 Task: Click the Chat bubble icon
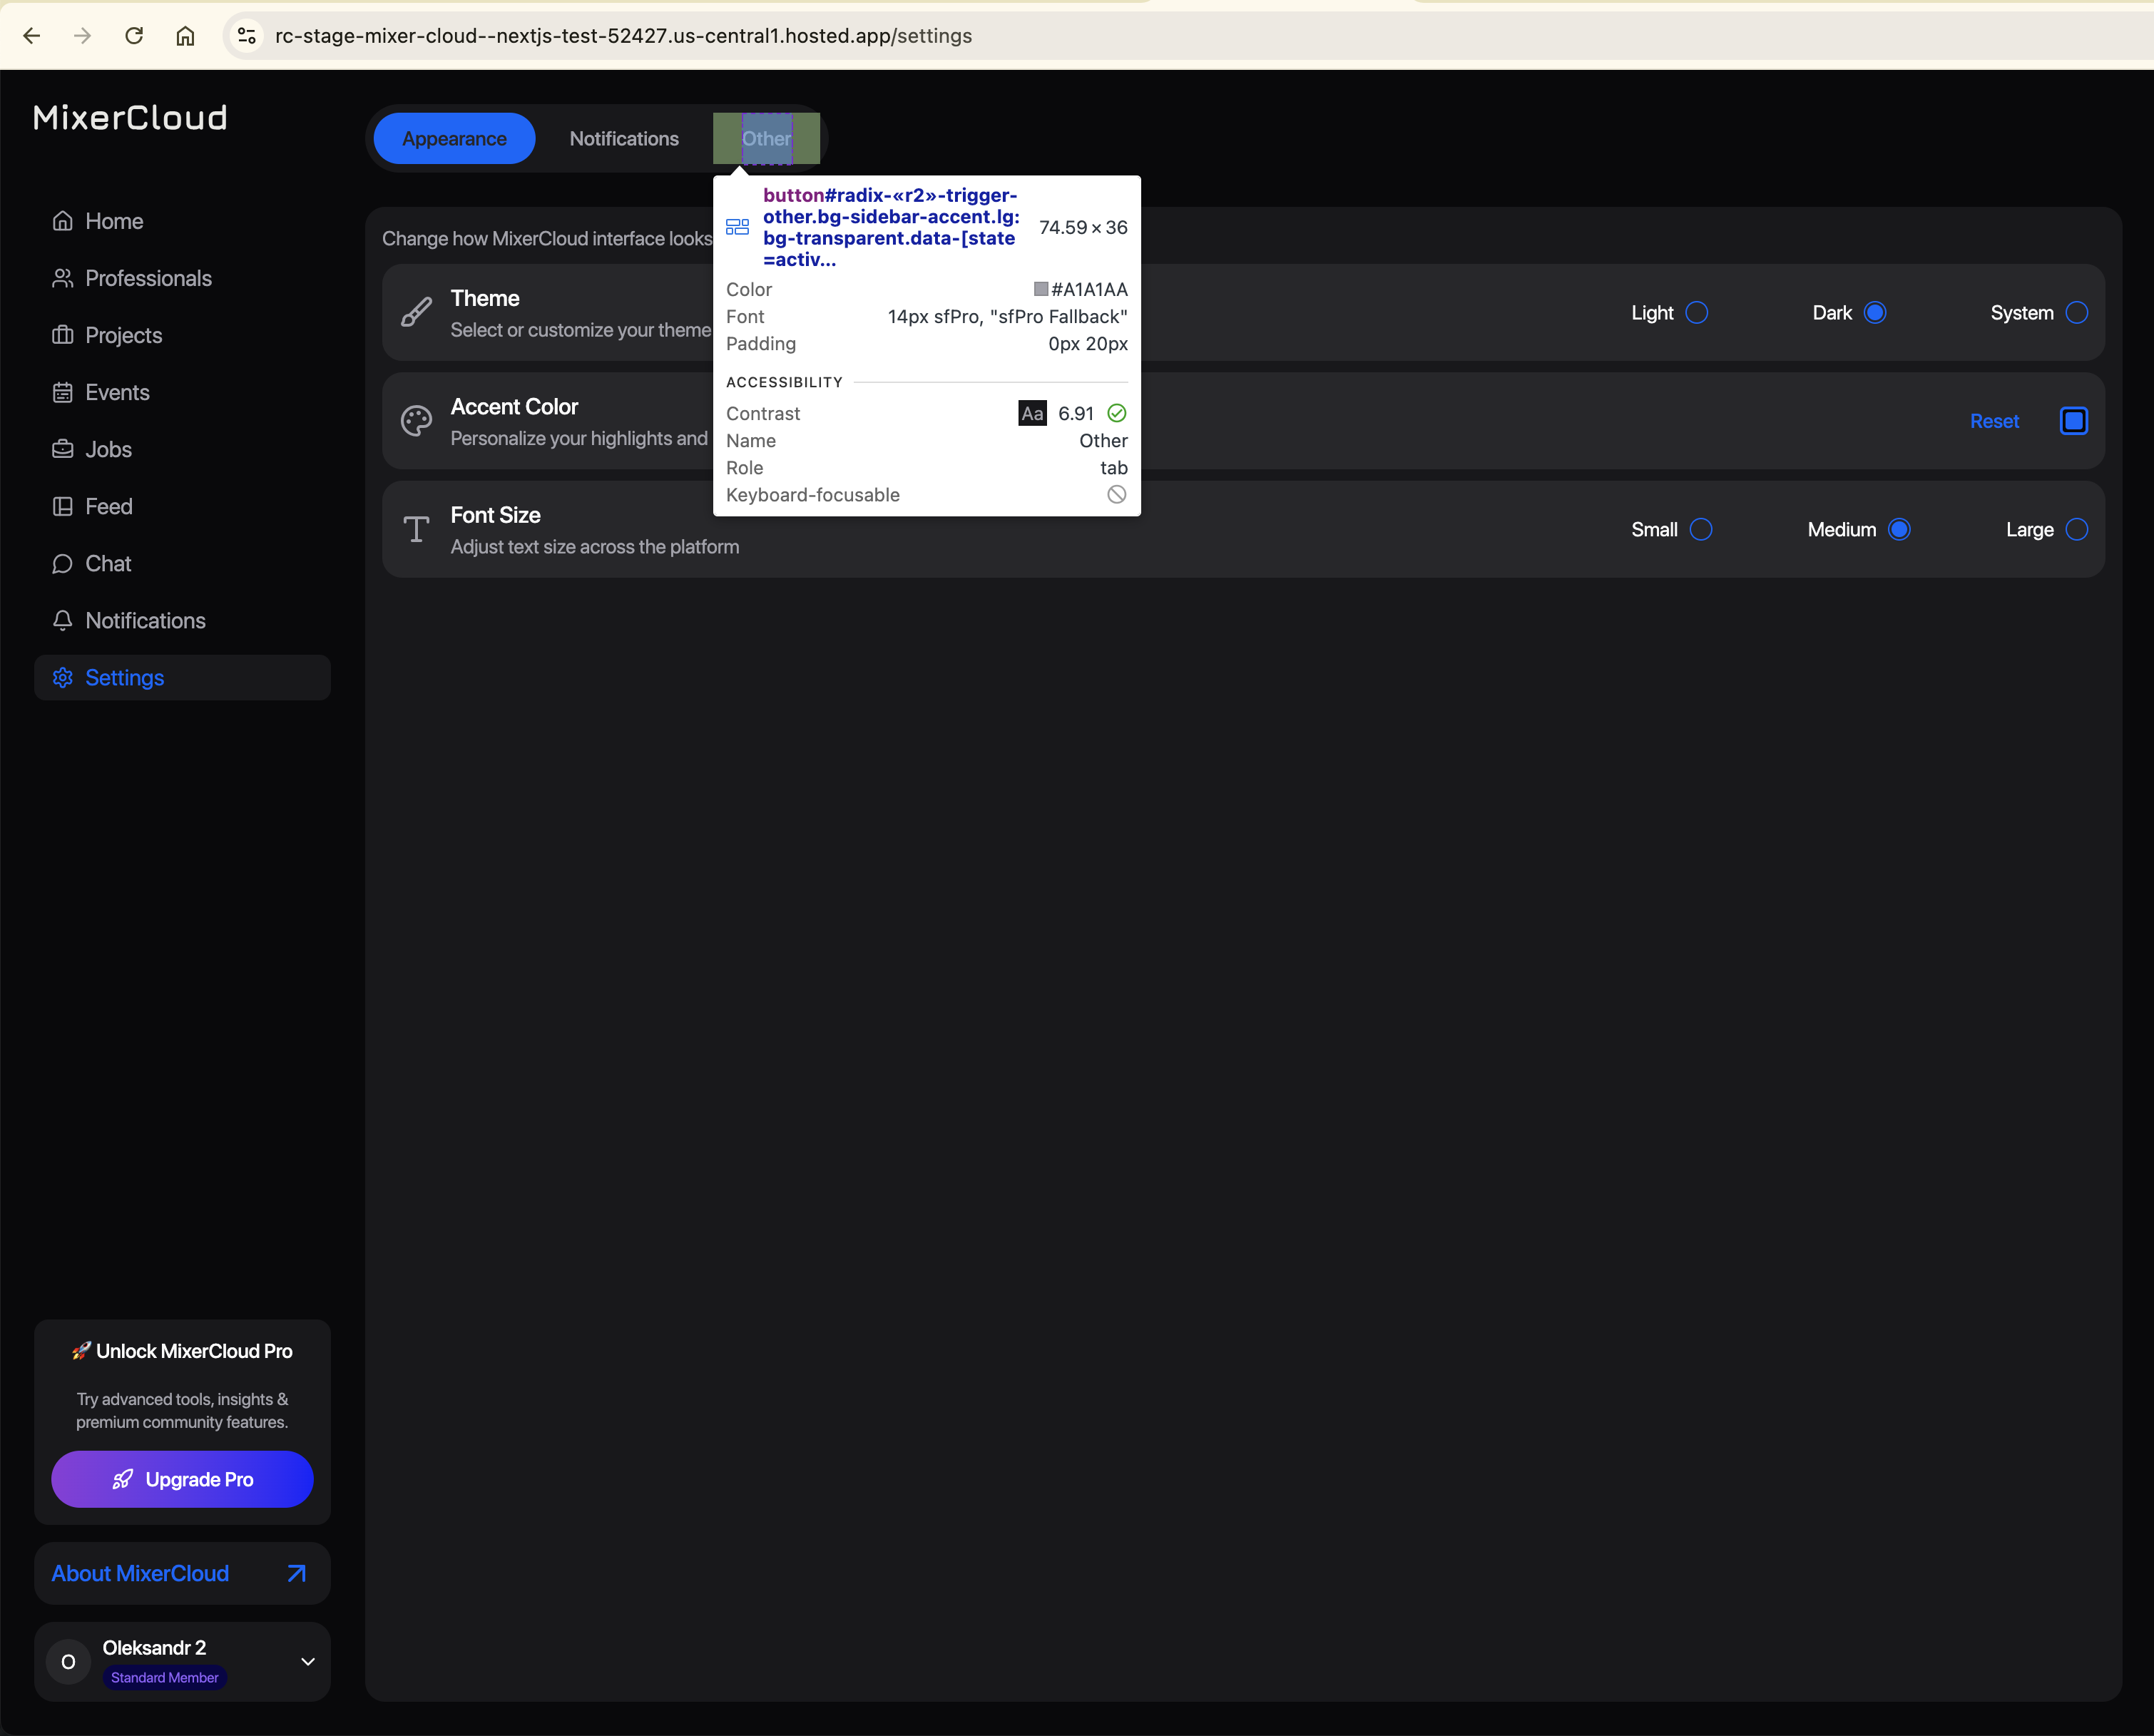click(x=62, y=564)
